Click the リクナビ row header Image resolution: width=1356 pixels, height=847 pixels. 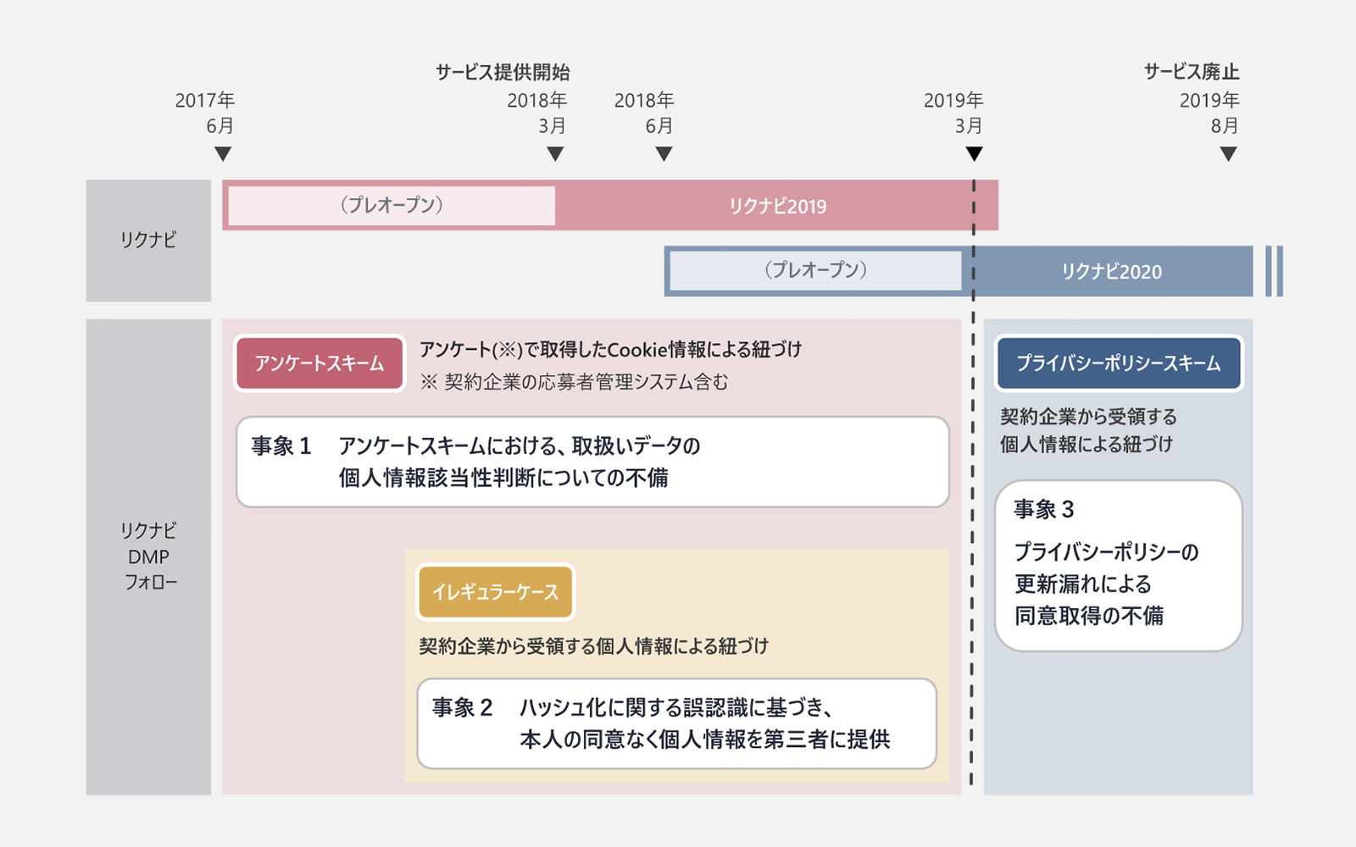click(148, 241)
